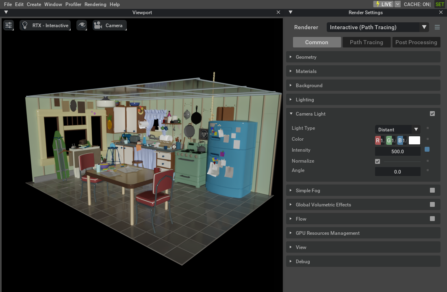Toggle the LIVE sync button
The height and width of the screenshot is (292, 447).
(384, 4)
